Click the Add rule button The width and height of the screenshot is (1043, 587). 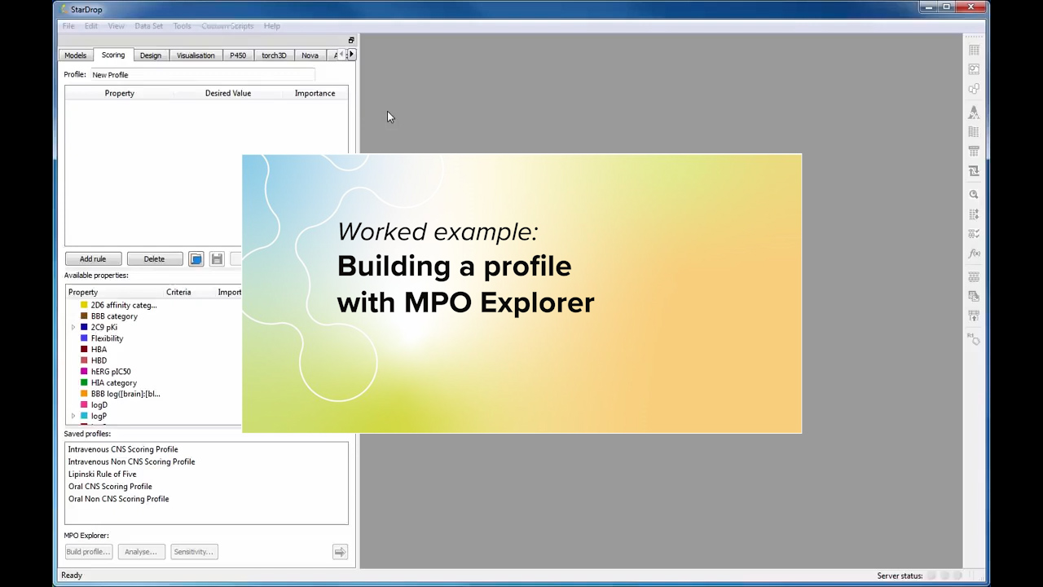[92, 258]
